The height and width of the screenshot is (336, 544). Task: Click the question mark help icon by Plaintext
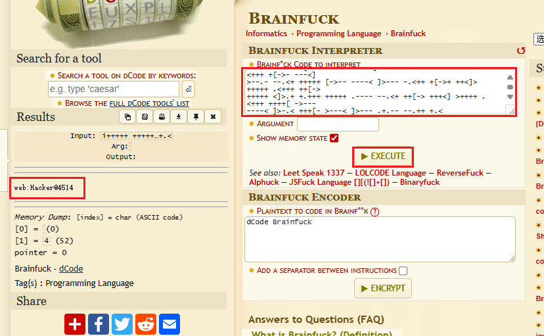pos(374,212)
